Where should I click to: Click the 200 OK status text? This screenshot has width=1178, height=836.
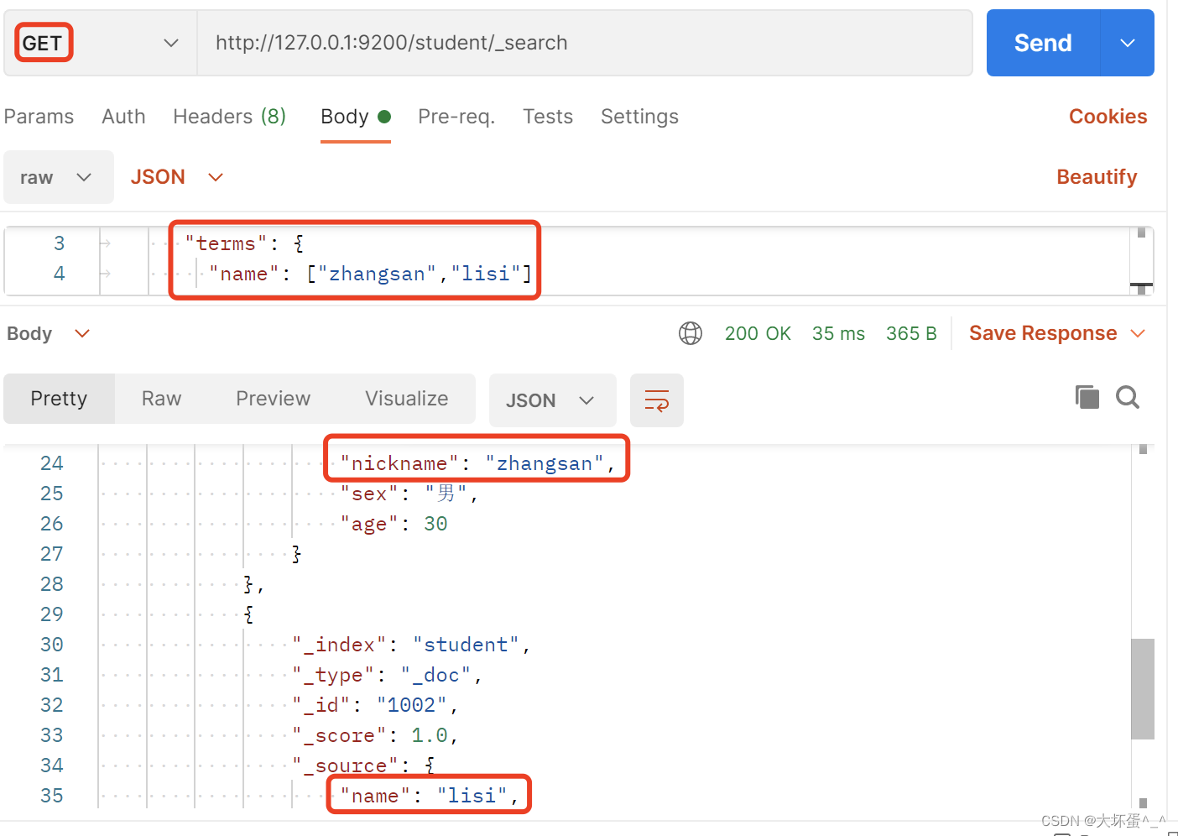point(758,333)
